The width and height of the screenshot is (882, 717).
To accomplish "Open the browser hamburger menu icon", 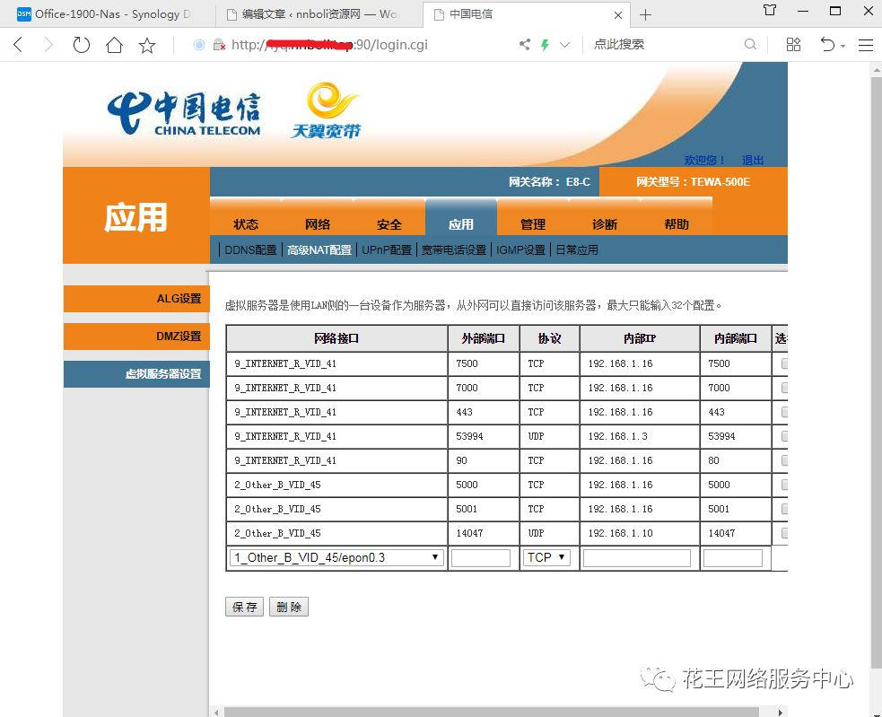I will pyautogui.click(x=864, y=44).
